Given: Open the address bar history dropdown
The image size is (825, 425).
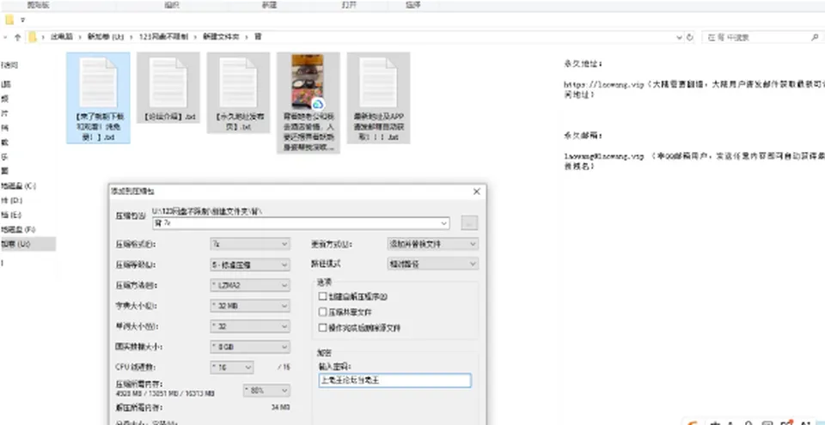Looking at the screenshot, I should [x=679, y=37].
